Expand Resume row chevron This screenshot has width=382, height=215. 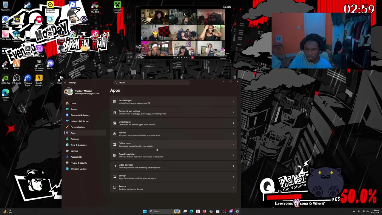point(233,188)
